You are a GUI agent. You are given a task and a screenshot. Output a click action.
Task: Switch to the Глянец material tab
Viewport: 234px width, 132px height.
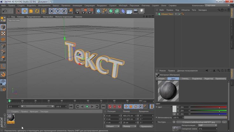click(185, 78)
